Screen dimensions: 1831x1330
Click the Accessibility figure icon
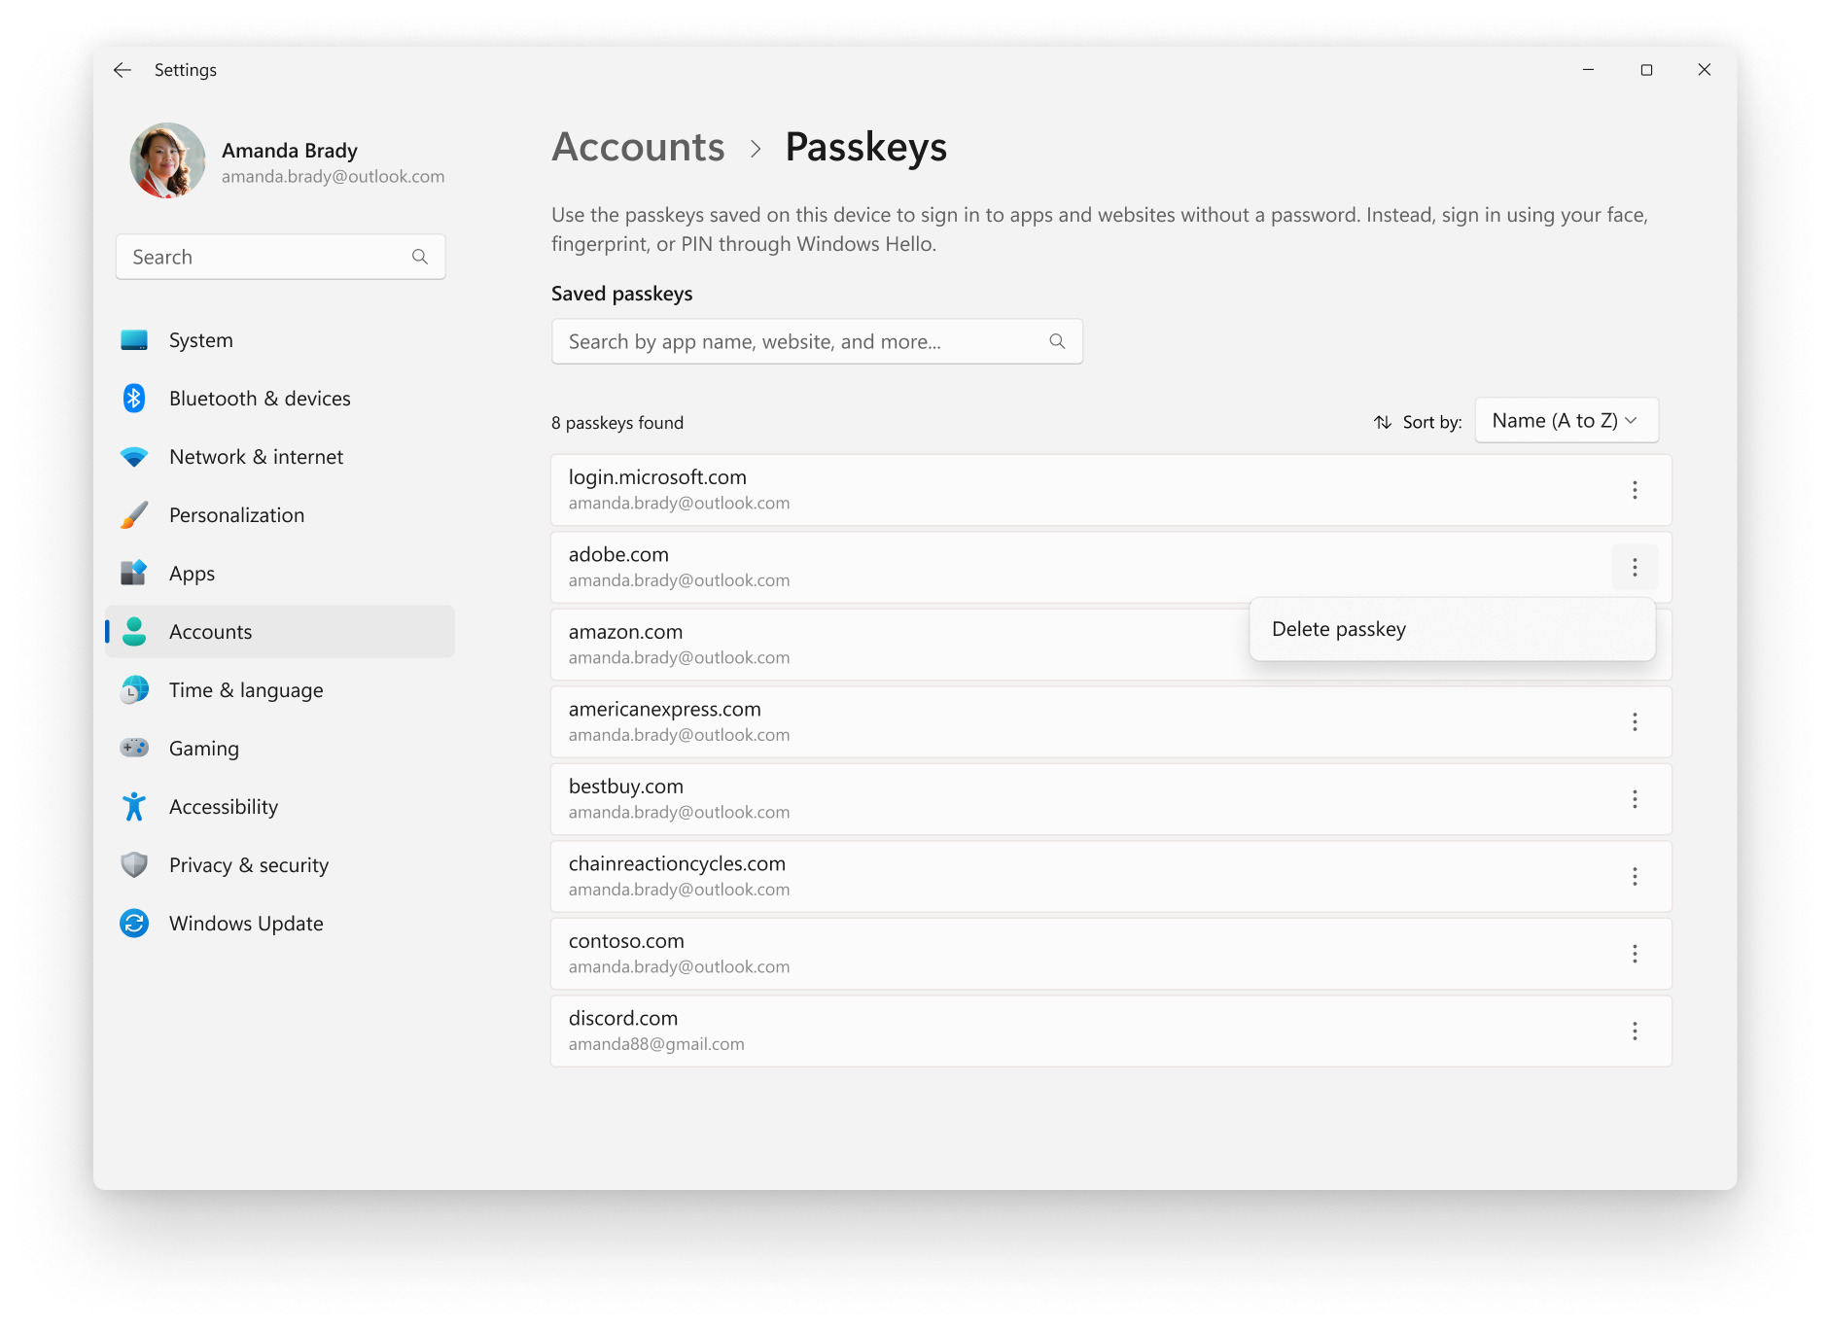click(x=134, y=807)
